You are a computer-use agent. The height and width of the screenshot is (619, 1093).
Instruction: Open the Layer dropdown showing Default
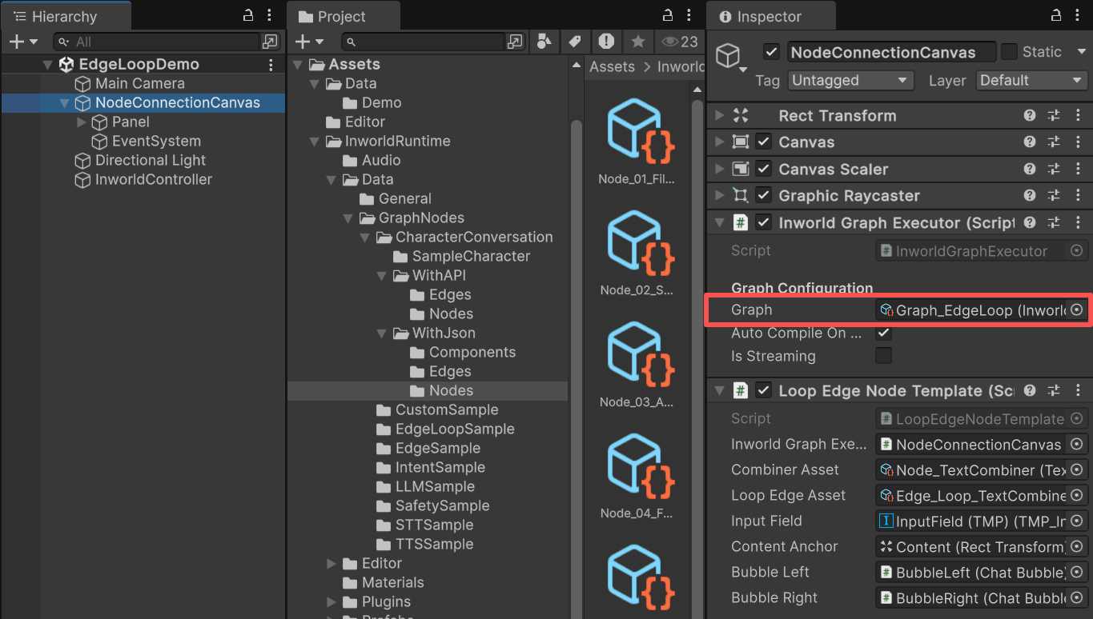(1031, 81)
